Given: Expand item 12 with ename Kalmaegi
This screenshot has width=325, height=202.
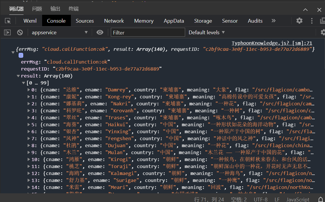Looking at the screenshot, I should pyautogui.click(x=29, y=174).
